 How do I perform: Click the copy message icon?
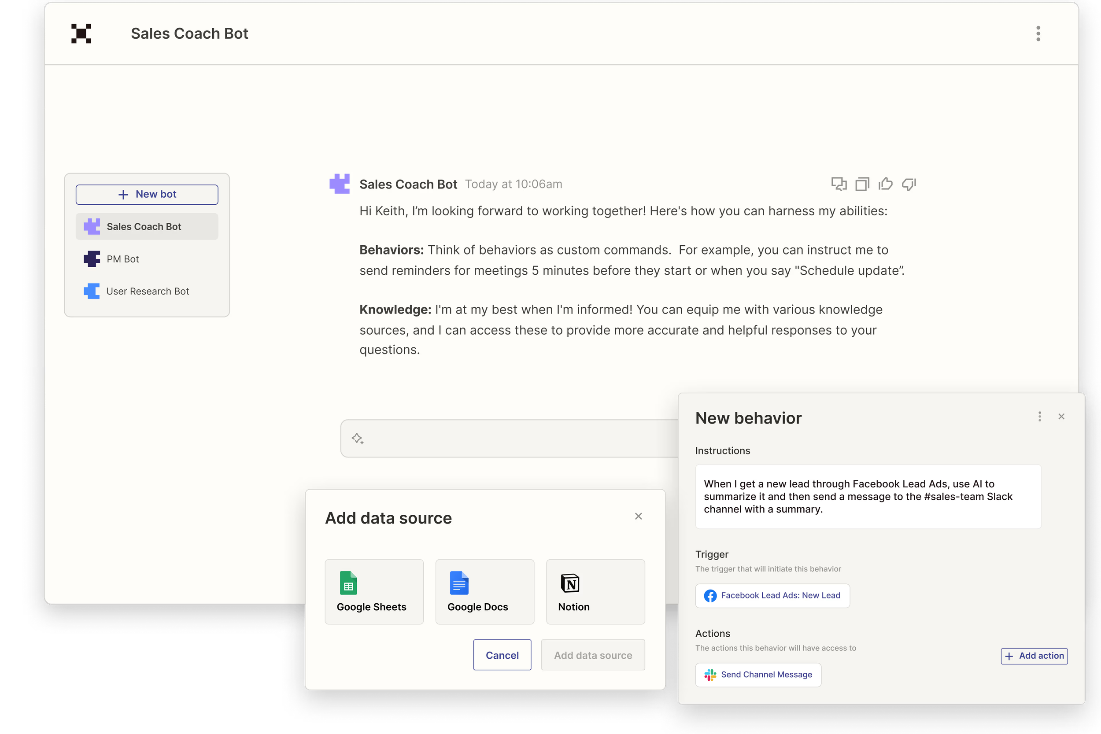[862, 184]
